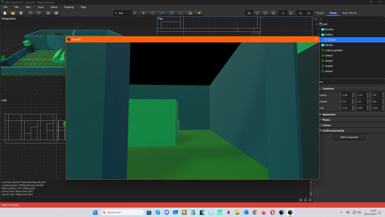Click the hexagon outline tool icon
Image resolution: width=385 pixels, height=217 pixels.
click(x=181, y=13)
